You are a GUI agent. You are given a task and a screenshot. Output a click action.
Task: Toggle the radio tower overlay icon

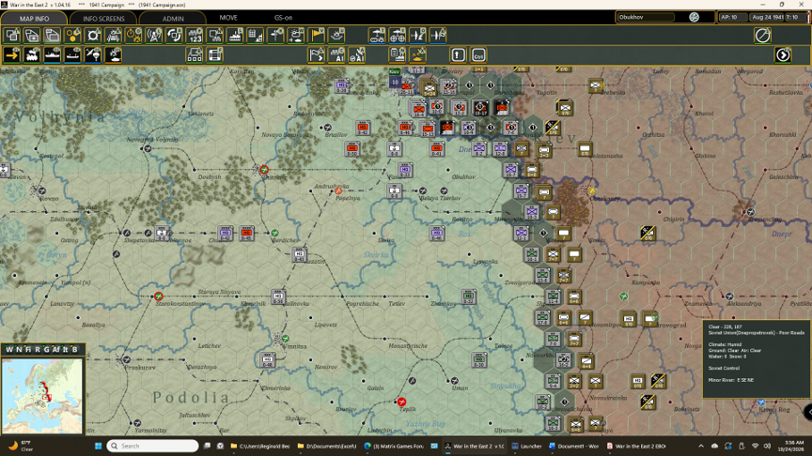click(x=154, y=35)
